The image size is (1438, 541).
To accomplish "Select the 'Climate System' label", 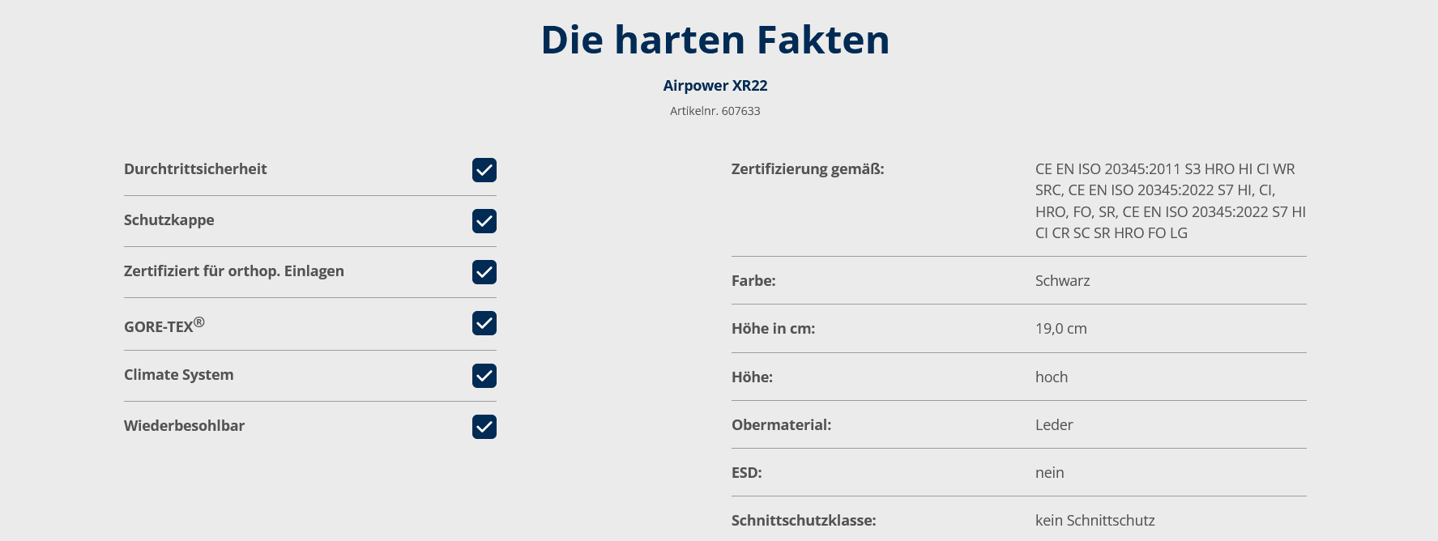I will click(179, 374).
